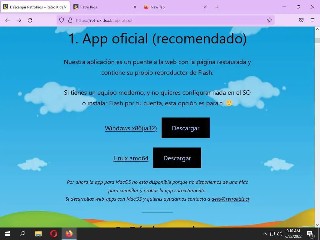Select the 'Descargar RetroKids' tab
Image resolution: width=320 pixels, height=240 pixels.
35,7
